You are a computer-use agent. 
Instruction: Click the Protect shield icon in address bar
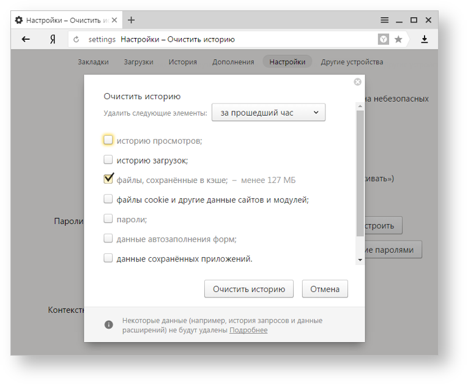pyautogui.click(x=383, y=39)
